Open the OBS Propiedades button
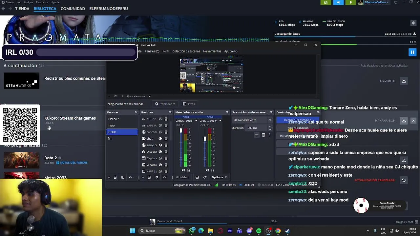 [165, 104]
